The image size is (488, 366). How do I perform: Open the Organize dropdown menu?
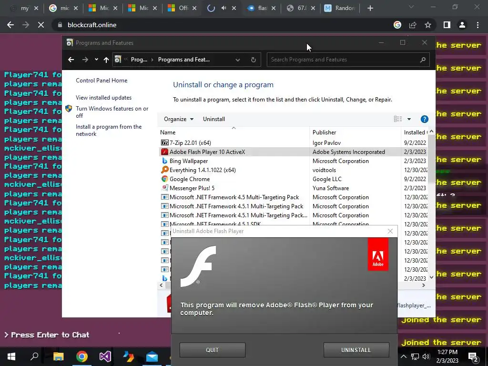[x=179, y=119]
